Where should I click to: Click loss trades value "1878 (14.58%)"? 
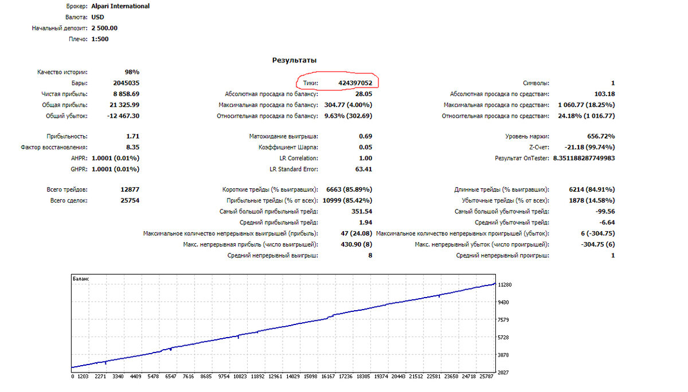[x=592, y=200]
